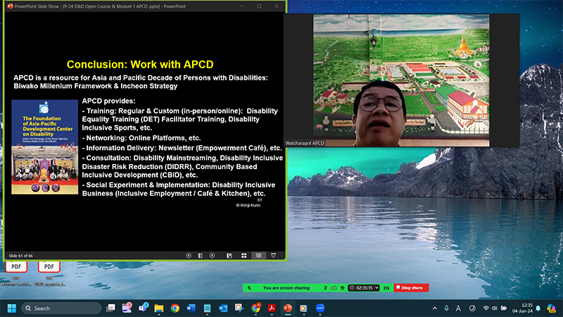The image size is (563, 317).
Task: Open PowerPoint reading view menu button
Action: point(201,256)
